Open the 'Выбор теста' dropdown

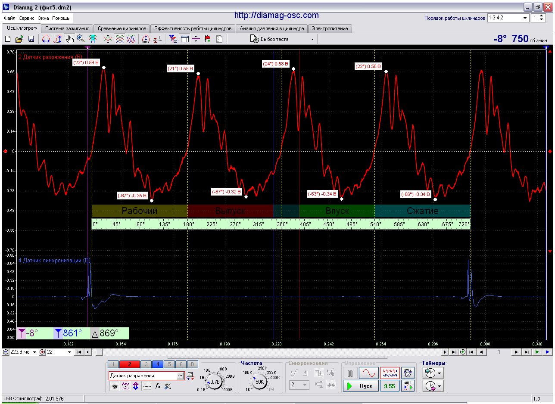(282, 39)
